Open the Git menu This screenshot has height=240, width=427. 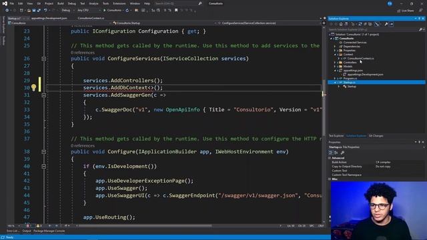tap(39, 3)
